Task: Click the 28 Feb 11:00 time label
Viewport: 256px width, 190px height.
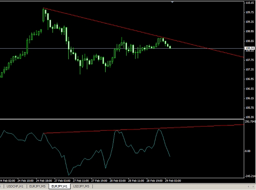Action: (x=136, y=181)
